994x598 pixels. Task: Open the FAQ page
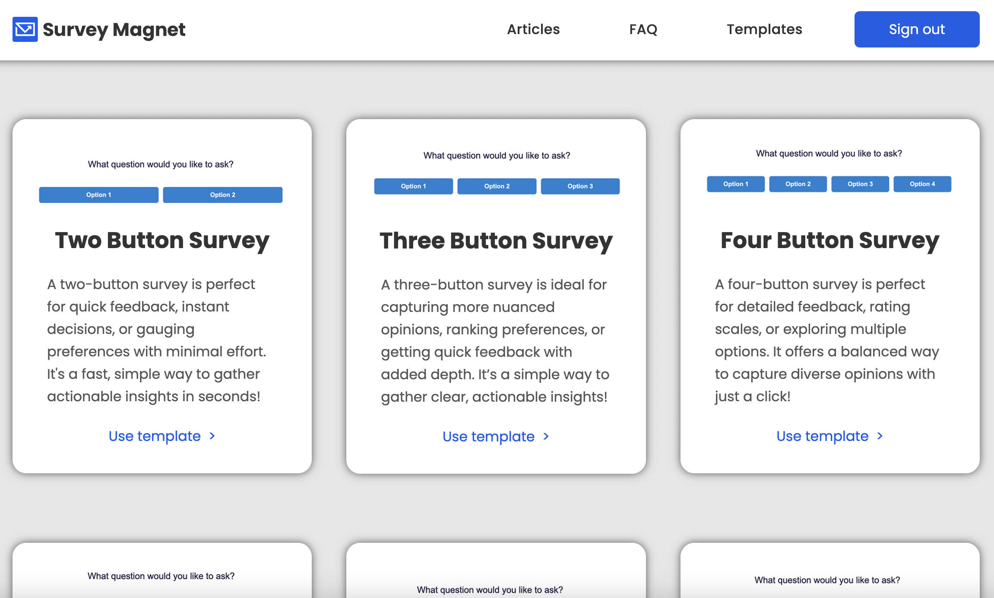click(643, 29)
